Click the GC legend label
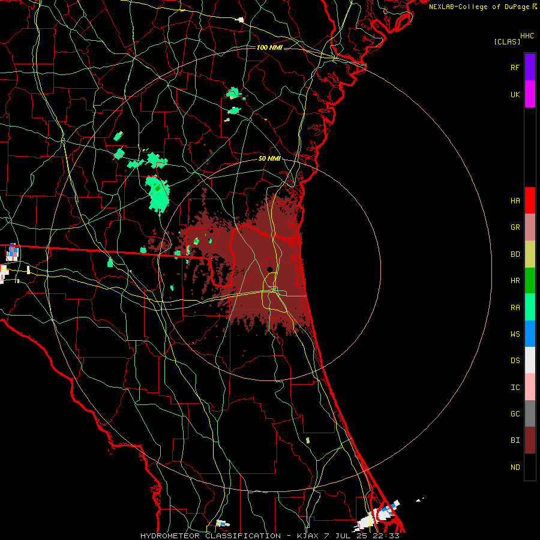This screenshot has height=540, width=540. 515,413
